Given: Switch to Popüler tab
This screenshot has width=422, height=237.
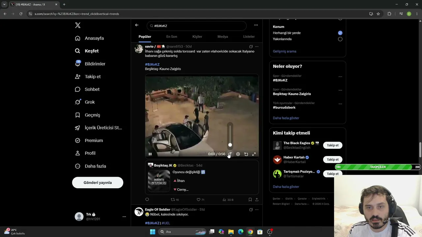Looking at the screenshot, I should point(145,37).
